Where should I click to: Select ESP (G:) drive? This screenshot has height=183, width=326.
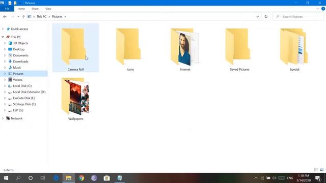click(18, 110)
